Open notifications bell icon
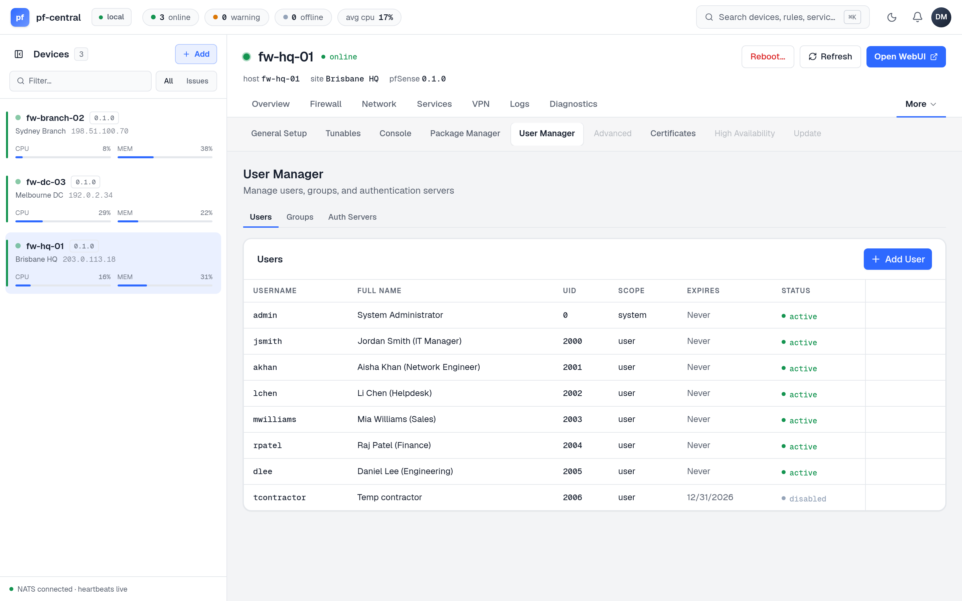This screenshot has width=962, height=601. click(x=917, y=17)
